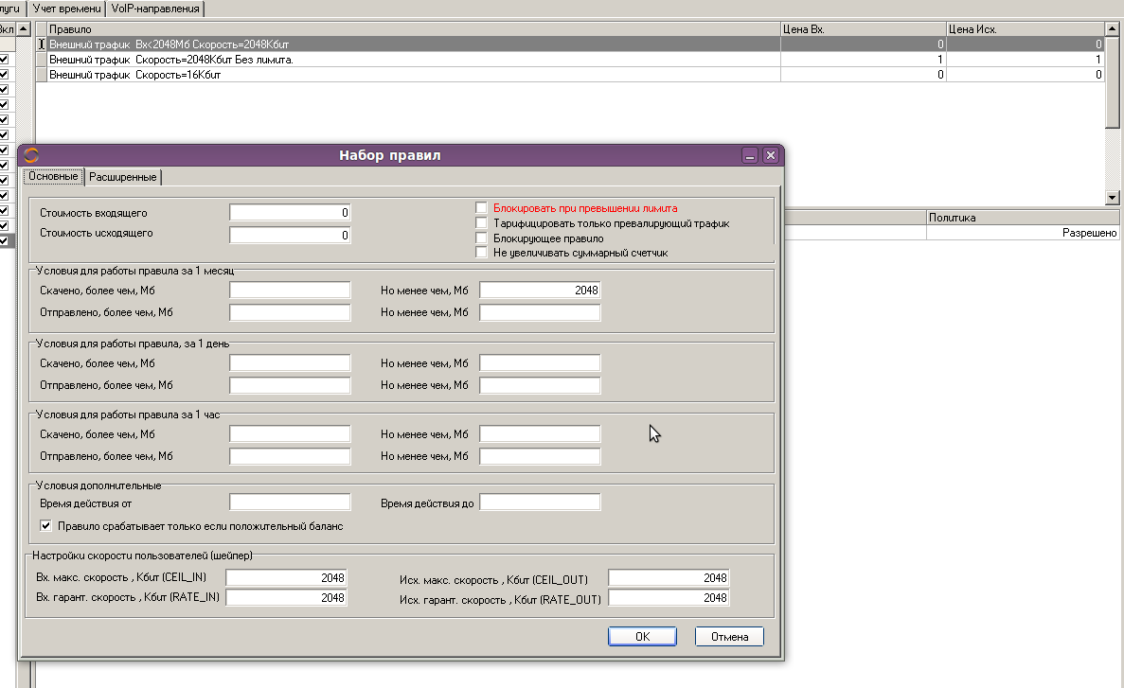Click the Отмена button

click(x=729, y=636)
